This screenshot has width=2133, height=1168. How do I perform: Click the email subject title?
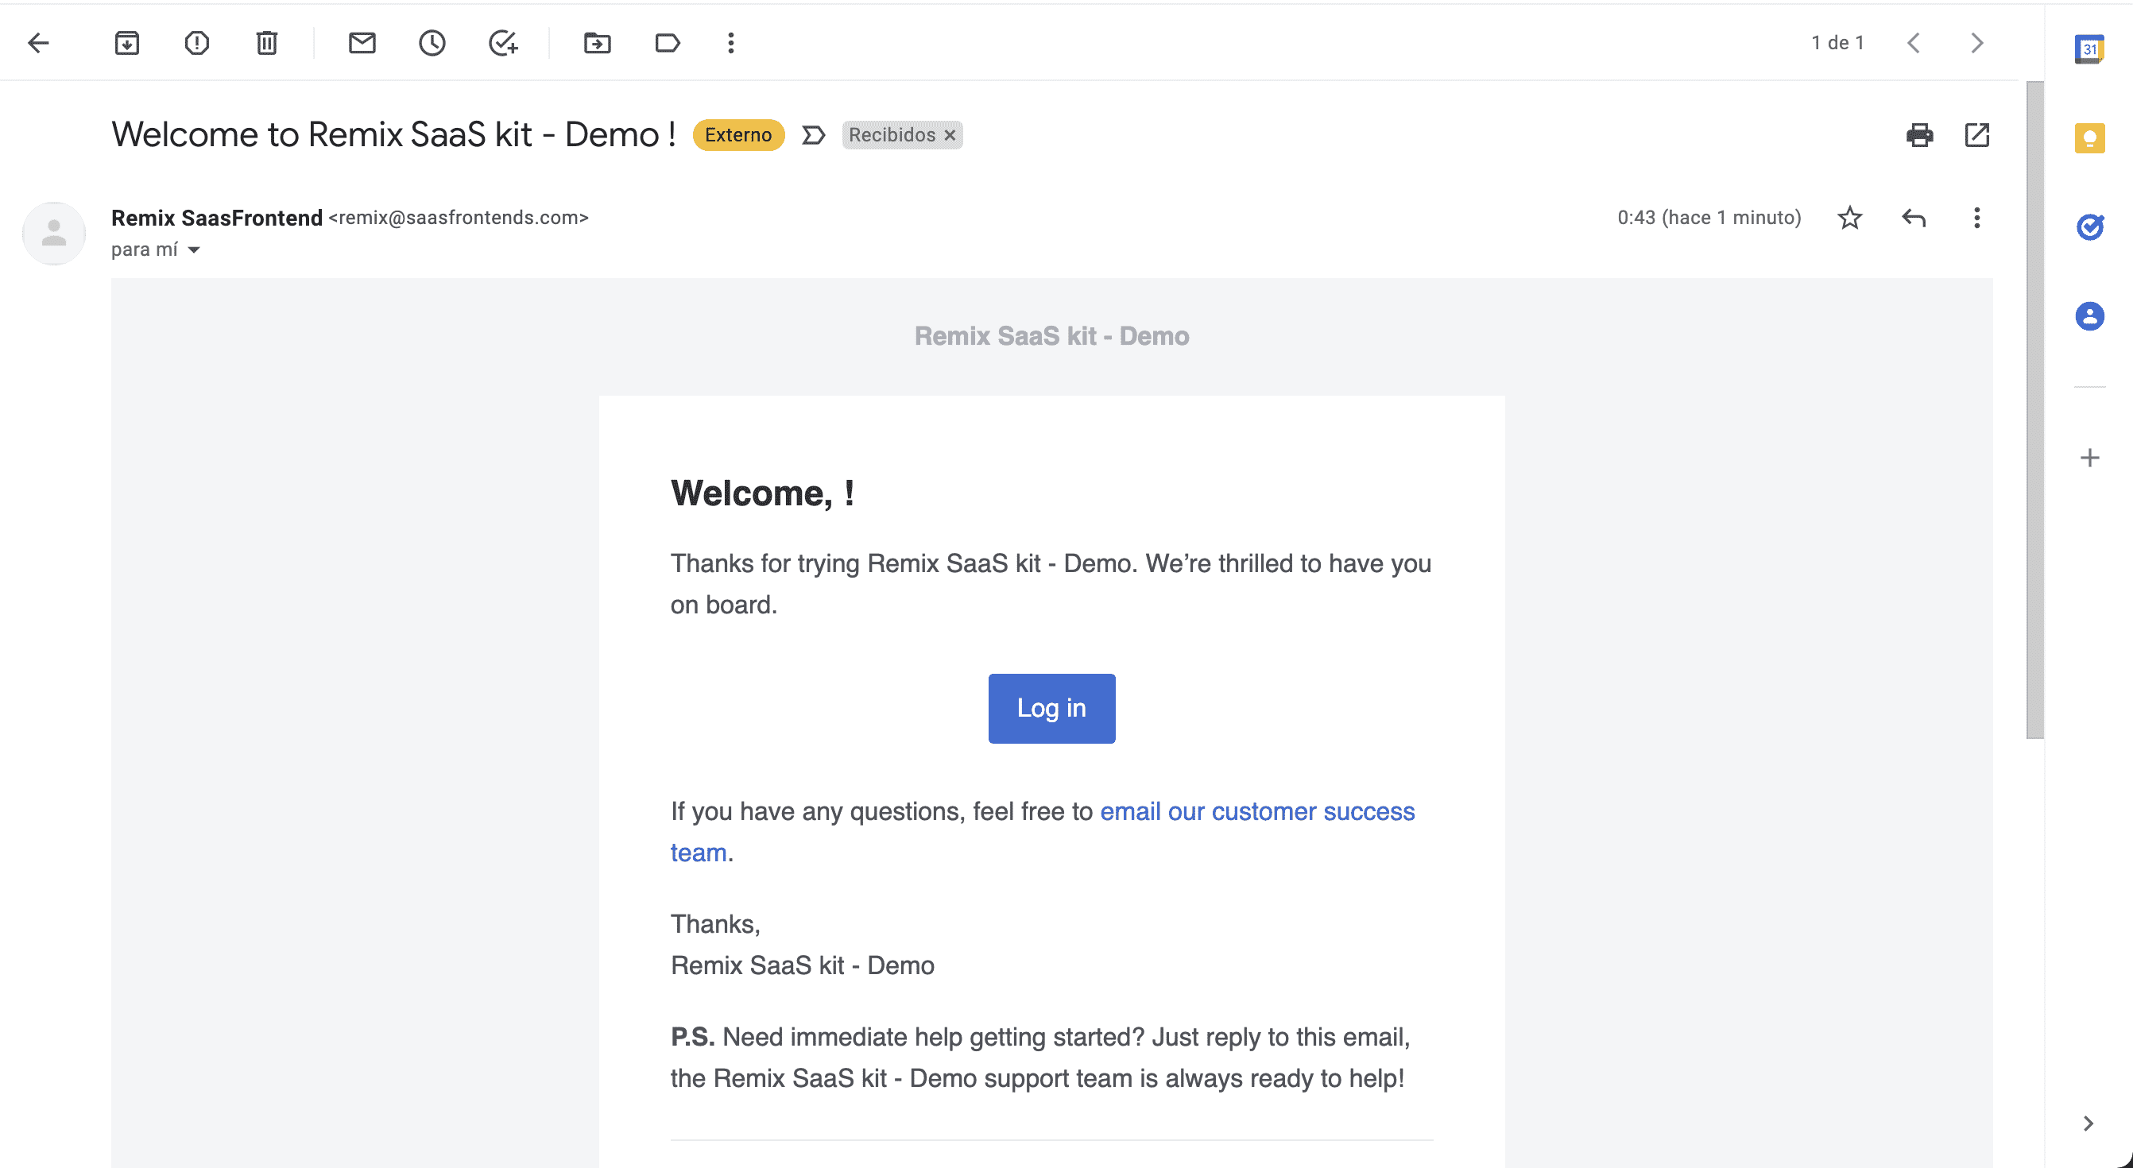393,135
